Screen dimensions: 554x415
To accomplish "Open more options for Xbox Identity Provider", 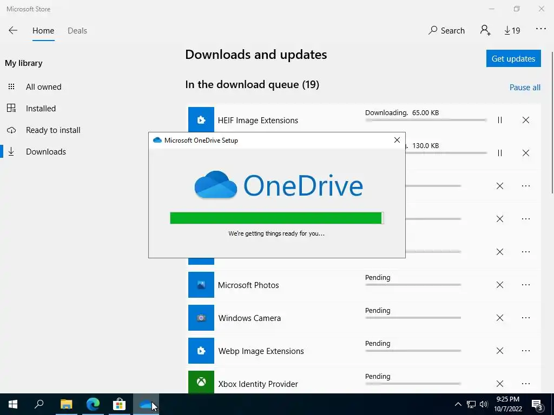I will [526, 384].
